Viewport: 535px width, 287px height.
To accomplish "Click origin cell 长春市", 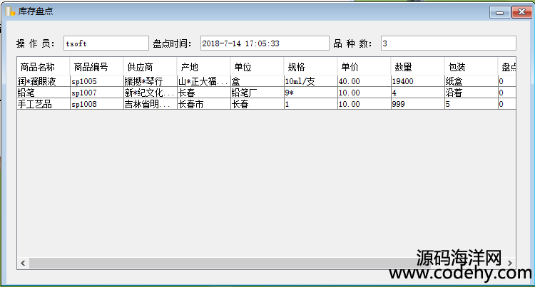I will coord(204,104).
